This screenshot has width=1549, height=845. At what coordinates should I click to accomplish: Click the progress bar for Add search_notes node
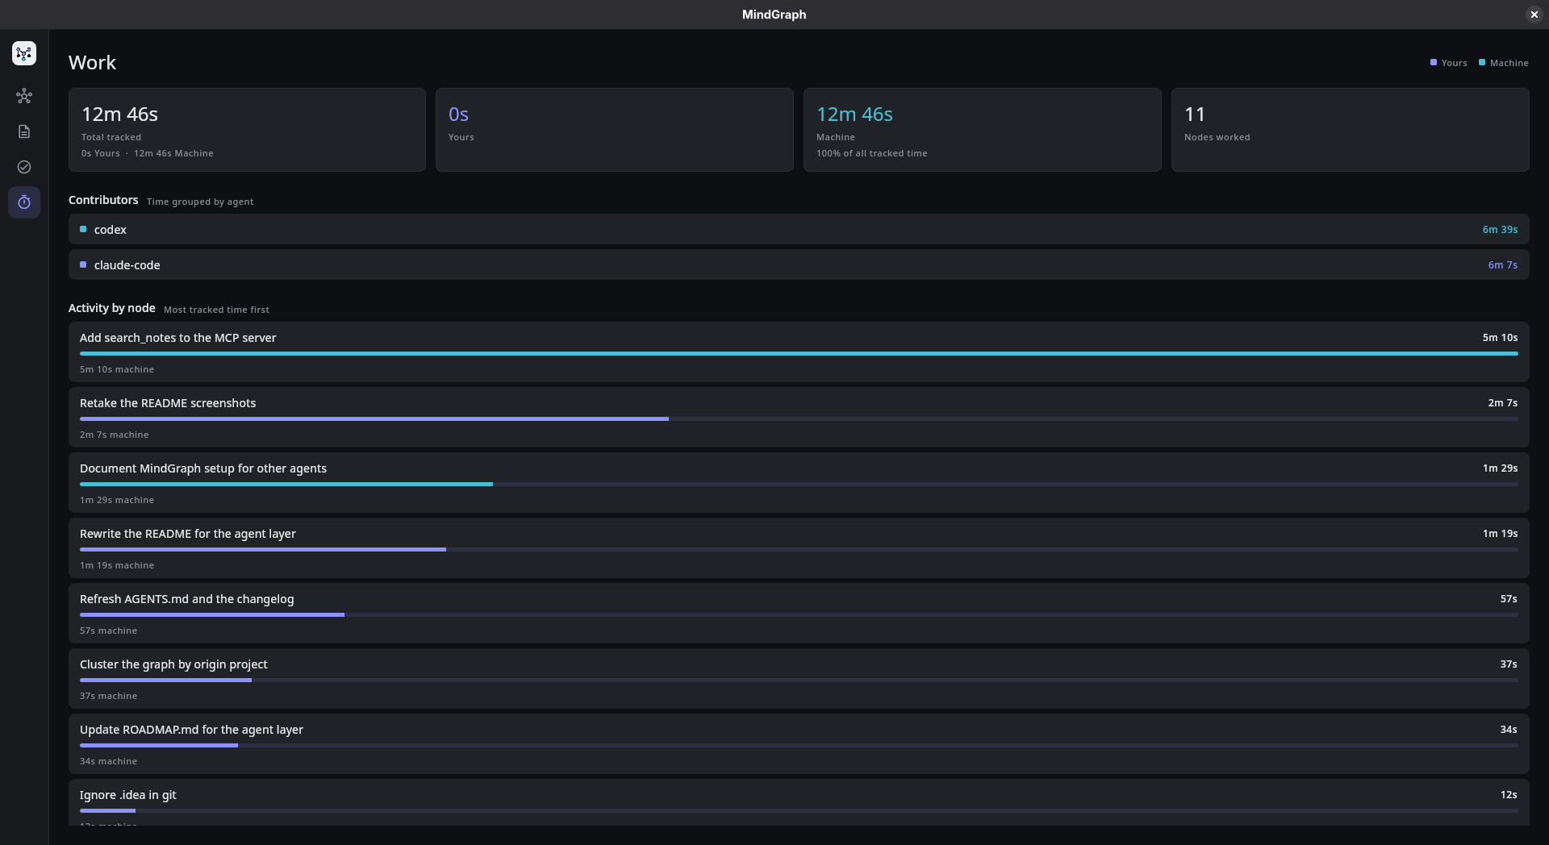tap(799, 353)
